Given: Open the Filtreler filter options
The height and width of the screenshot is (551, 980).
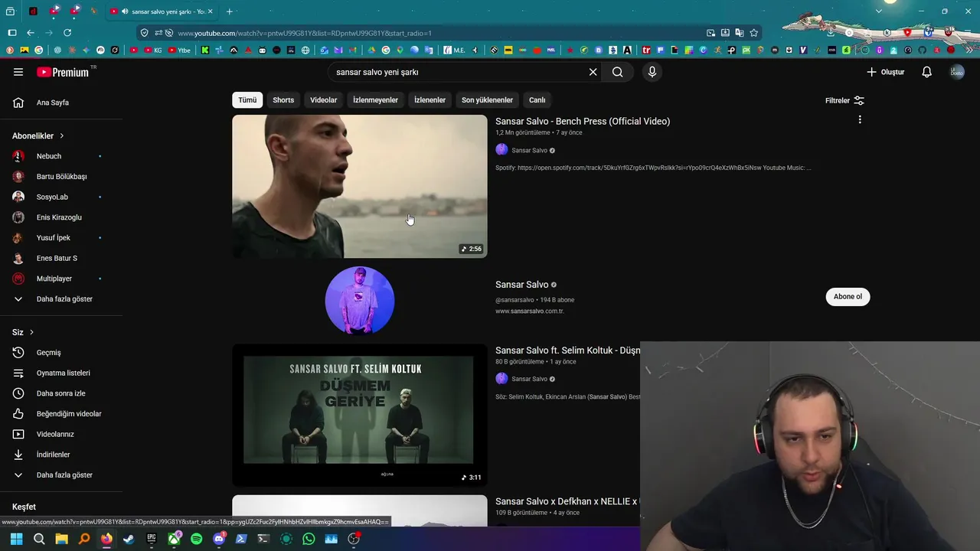Looking at the screenshot, I should point(844,100).
